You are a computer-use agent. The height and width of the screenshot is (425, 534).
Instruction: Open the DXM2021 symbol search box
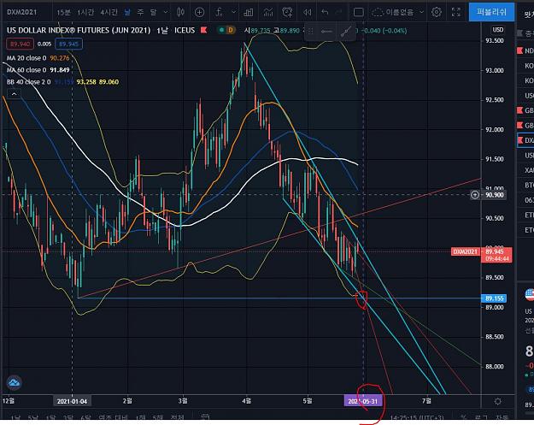(22, 12)
